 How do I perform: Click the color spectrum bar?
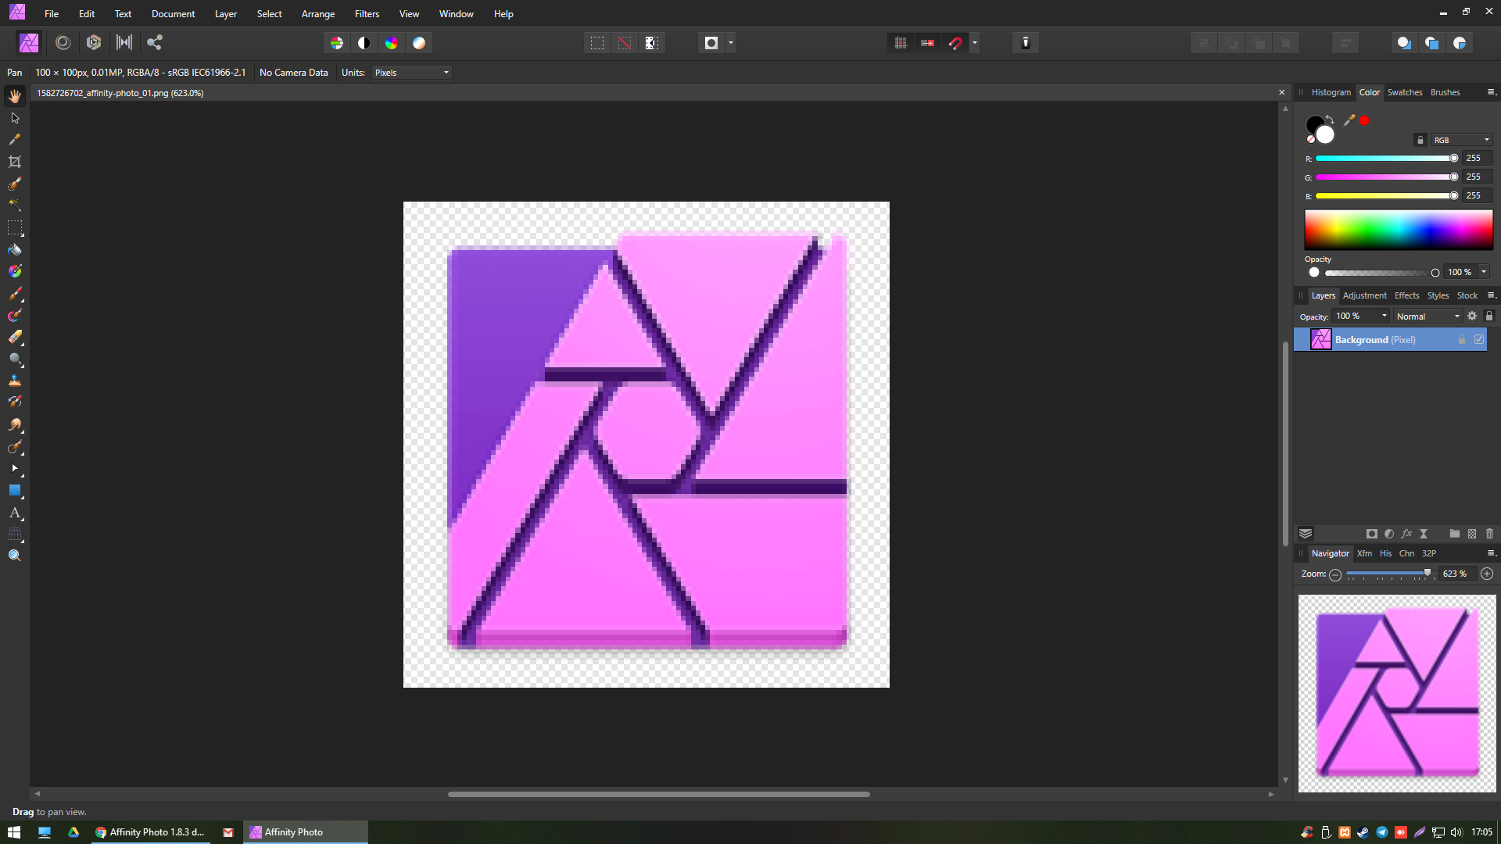1399,230
